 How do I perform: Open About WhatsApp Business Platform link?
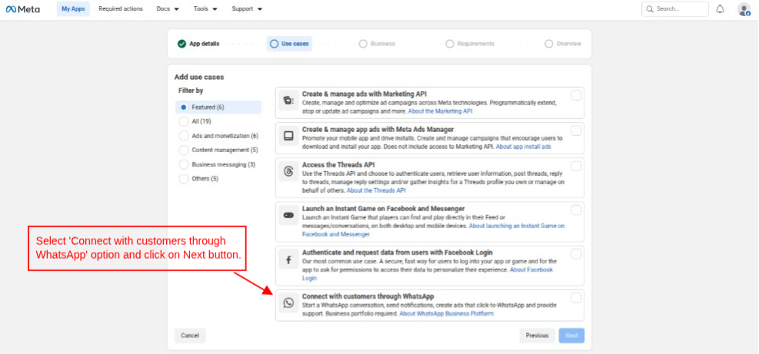(446, 314)
